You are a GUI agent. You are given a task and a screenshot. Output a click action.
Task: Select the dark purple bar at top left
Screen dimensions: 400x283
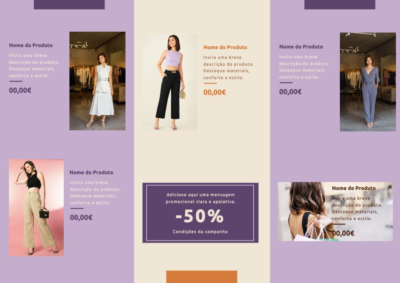tap(69, 4)
